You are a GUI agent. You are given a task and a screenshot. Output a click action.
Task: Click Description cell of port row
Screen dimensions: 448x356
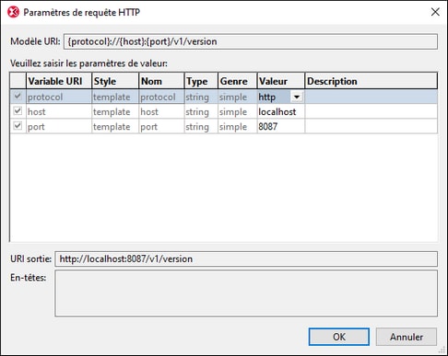coord(371,127)
